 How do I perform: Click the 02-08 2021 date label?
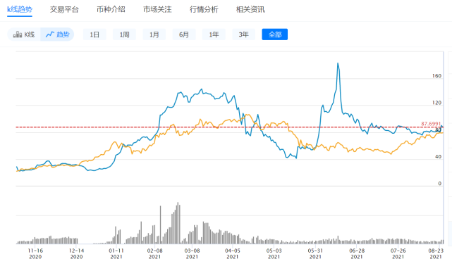(x=155, y=253)
